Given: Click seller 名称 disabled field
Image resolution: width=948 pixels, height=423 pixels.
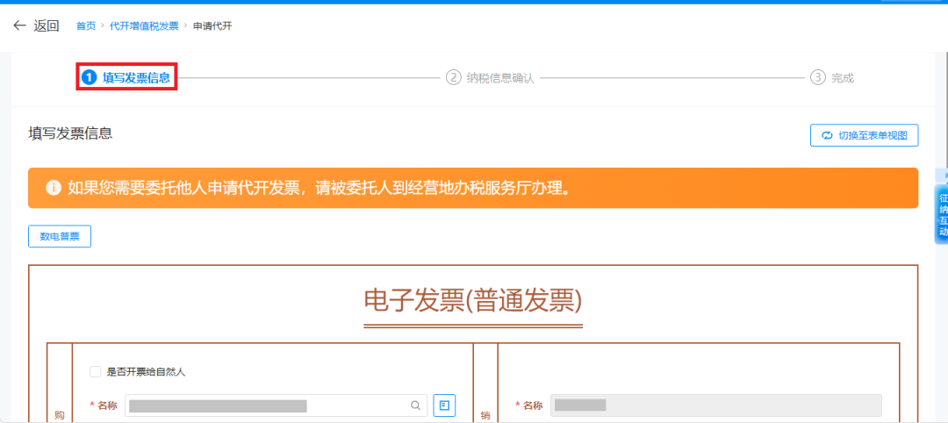Looking at the screenshot, I should pos(716,405).
